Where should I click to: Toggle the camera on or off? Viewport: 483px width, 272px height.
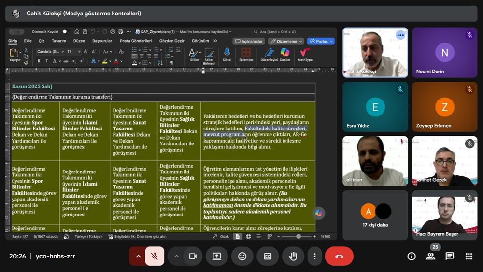pos(192,256)
